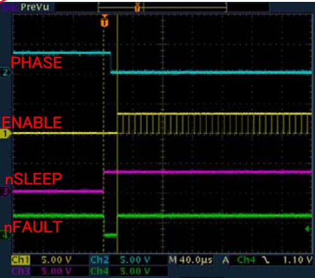Click the trigger source Ch4 label

pyautogui.click(x=246, y=260)
